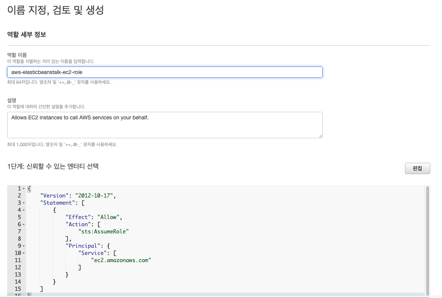Click the "Service" key in the code
The width and height of the screenshot is (442, 298).
93,253
